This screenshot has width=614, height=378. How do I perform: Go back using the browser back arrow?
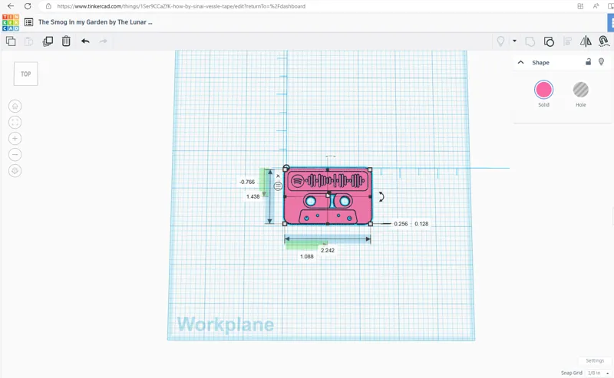pyautogui.click(x=11, y=6)
